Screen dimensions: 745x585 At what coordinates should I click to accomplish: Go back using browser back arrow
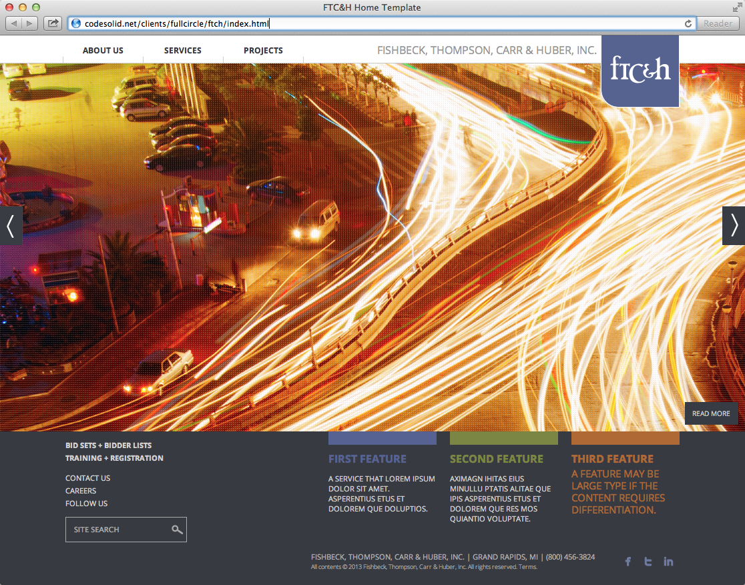[x=15, y=23]
